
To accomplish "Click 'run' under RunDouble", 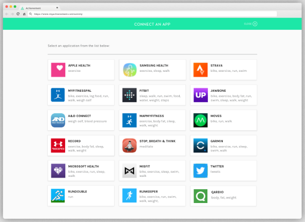I will pos(71,197).
